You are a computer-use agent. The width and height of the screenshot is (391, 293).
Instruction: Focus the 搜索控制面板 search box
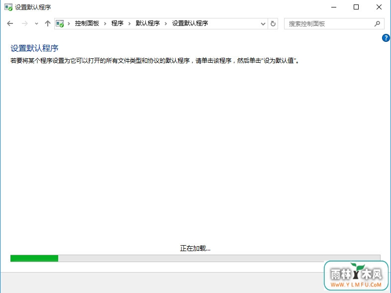coord(334,24)
